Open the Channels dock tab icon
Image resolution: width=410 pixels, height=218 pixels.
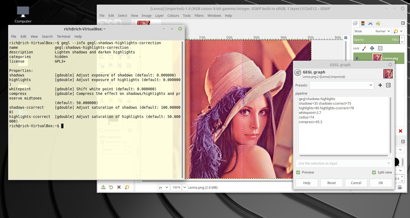tap(363, 23)
